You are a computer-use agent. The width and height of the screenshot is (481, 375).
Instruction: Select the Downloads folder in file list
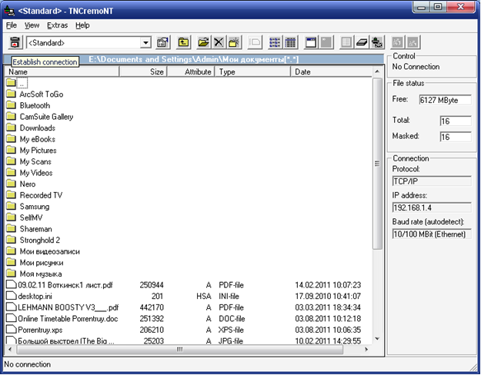[x=37, y=128]
